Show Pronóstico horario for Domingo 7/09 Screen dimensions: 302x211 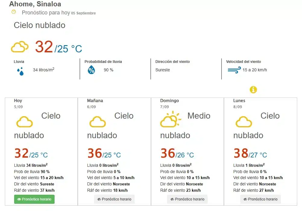click(x=187, y=199)
